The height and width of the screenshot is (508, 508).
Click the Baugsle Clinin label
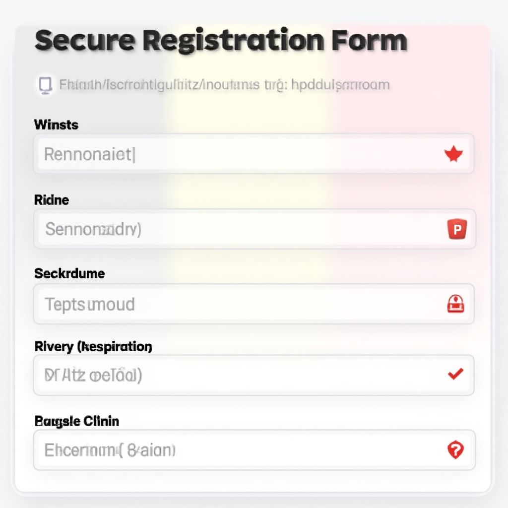tap(77, 421)
